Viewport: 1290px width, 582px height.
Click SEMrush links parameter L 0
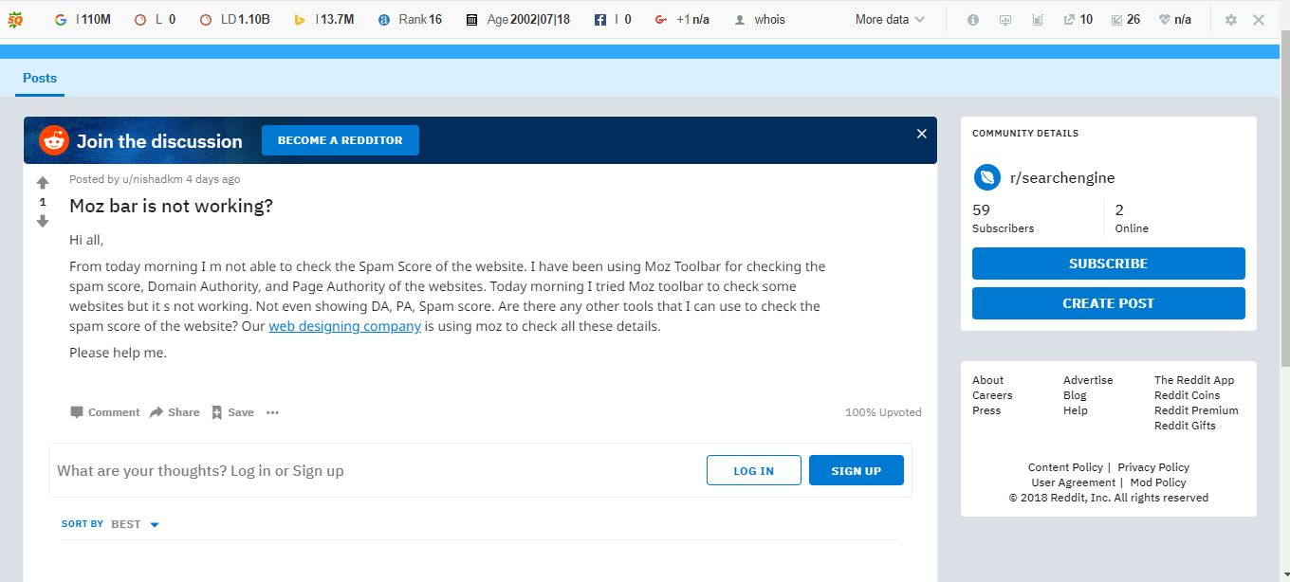(x=155, y=19)
